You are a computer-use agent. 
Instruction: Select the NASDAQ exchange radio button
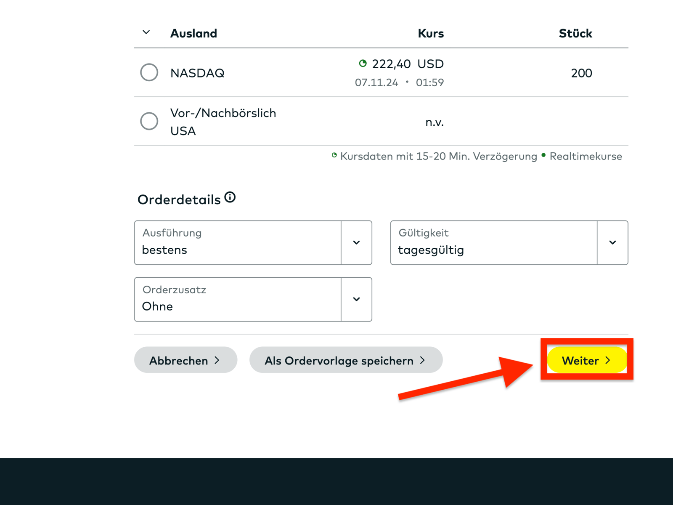tap(148, 72)
